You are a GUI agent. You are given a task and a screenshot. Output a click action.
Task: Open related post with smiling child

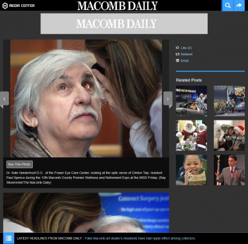[192, 170]
